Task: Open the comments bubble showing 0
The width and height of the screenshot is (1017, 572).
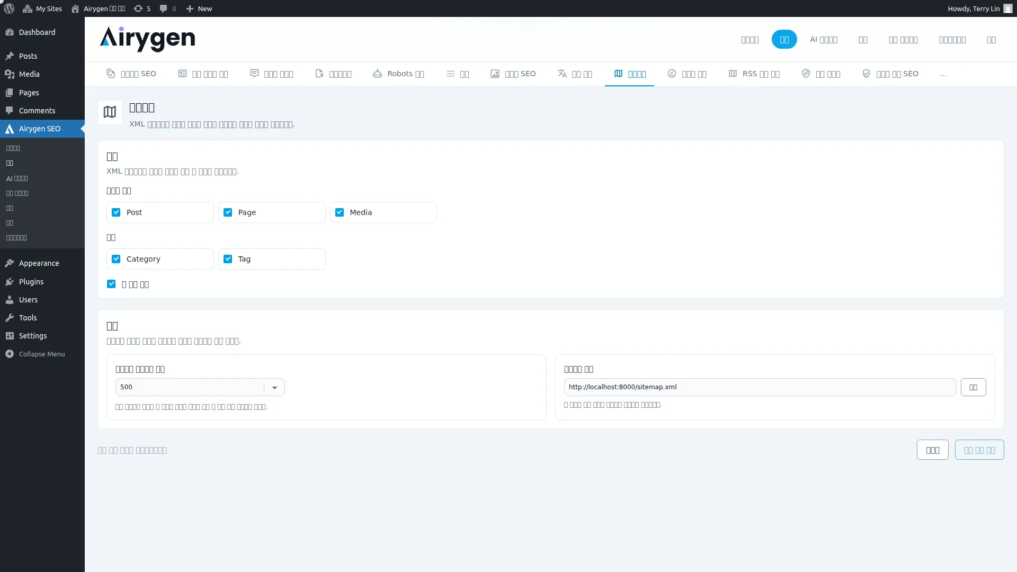Action: (x=168, y=8)
